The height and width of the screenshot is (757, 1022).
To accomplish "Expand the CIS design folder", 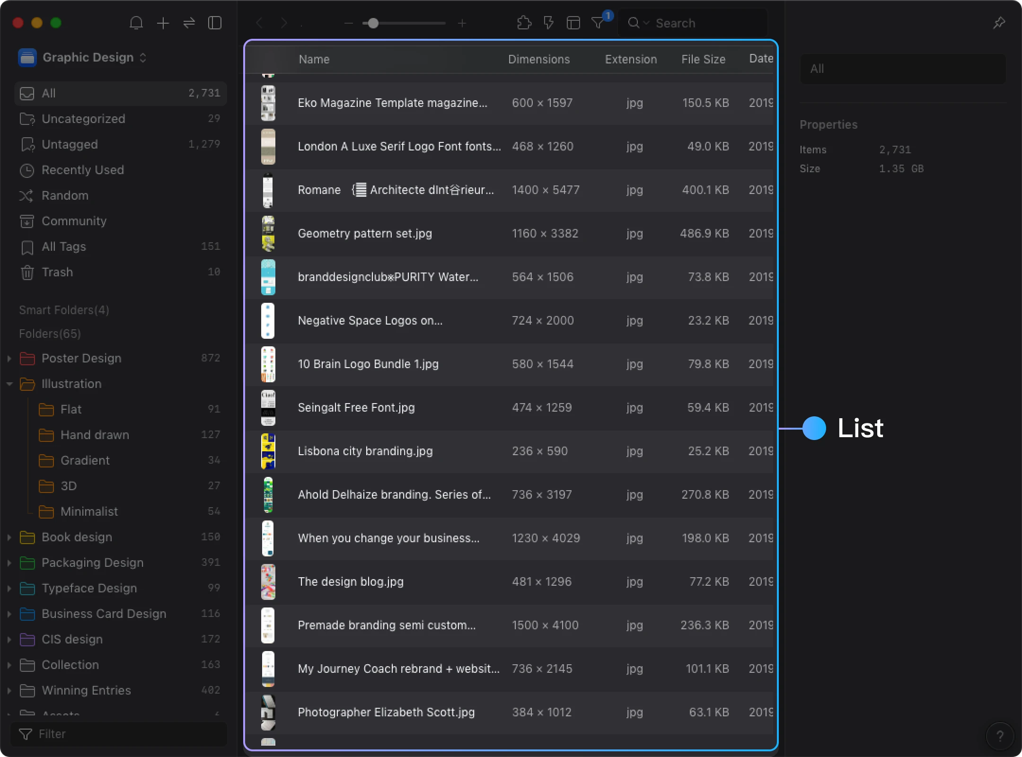I will point(9,639).
